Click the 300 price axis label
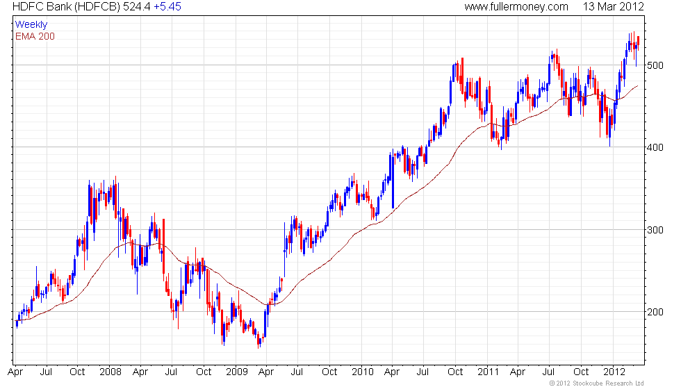This screenshot has width=681, height=389. pyautogui.click(x=655, y=230)
